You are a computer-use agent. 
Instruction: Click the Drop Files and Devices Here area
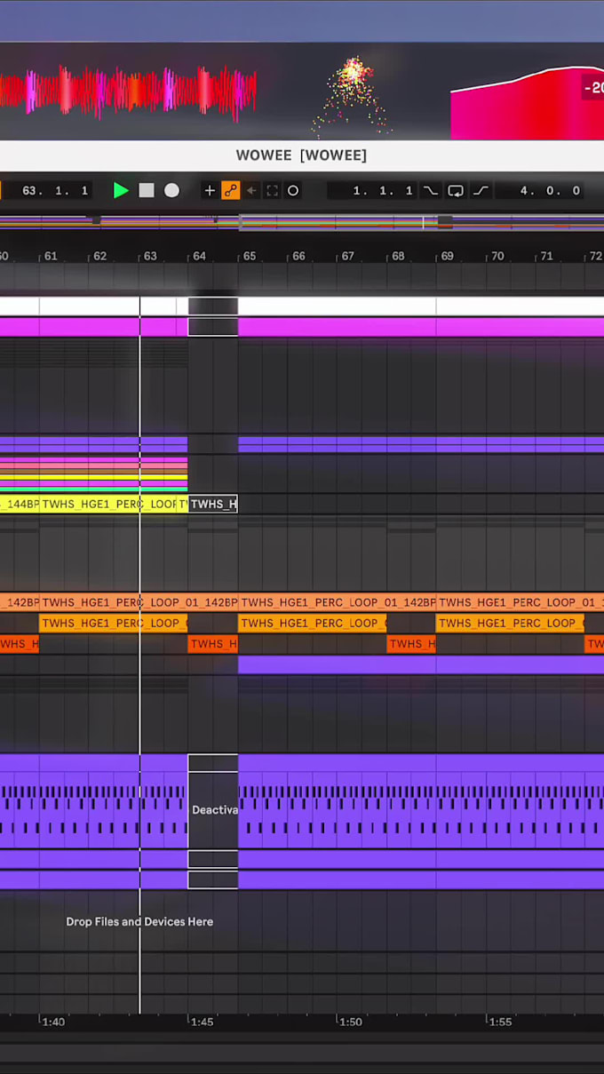coord(139,921)
